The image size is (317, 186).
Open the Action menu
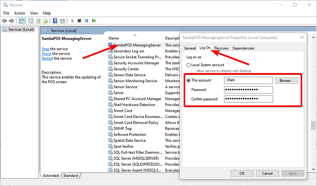point(20,13)
